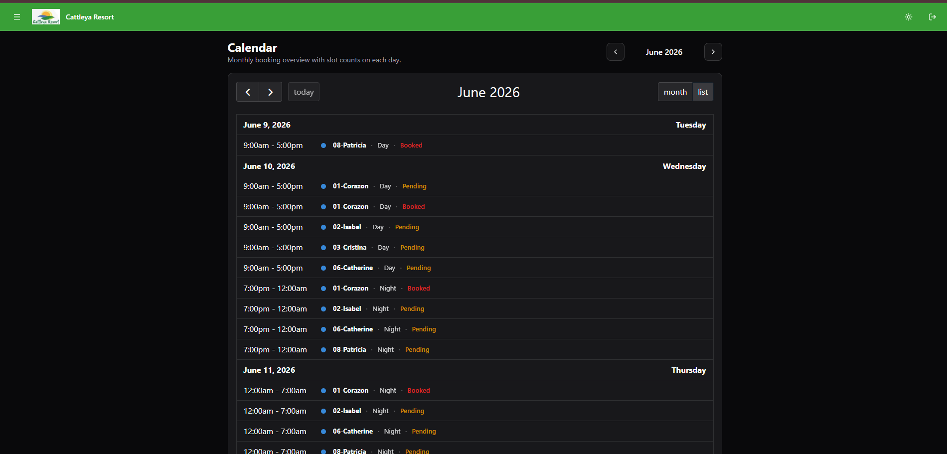Open 01-Corazon Day Booked event
The image size is (947, 454).
(x=474, y=206)
